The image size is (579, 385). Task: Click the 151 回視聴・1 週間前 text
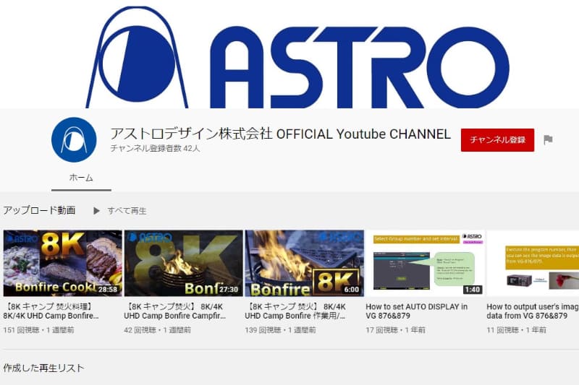(39, 329)
